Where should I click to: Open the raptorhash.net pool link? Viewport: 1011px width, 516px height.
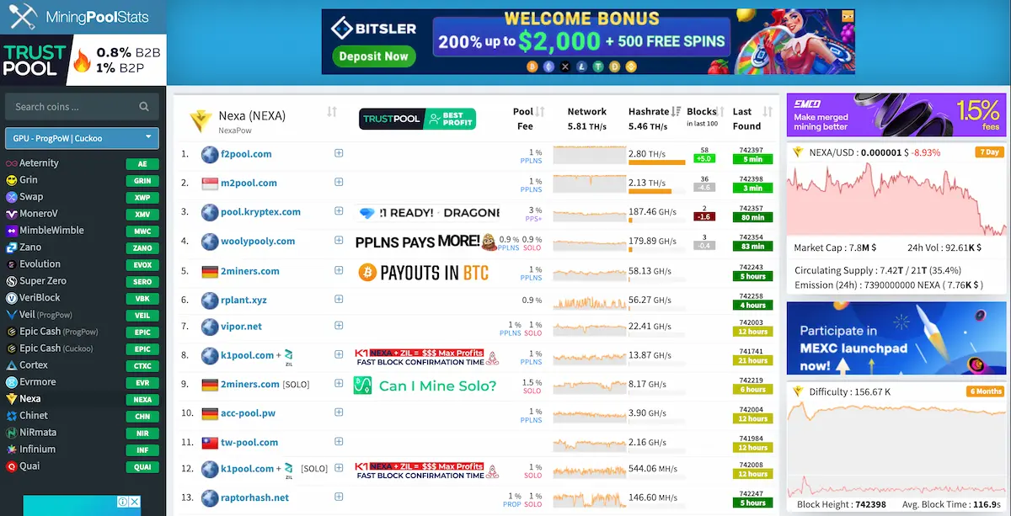pos(254,497)
